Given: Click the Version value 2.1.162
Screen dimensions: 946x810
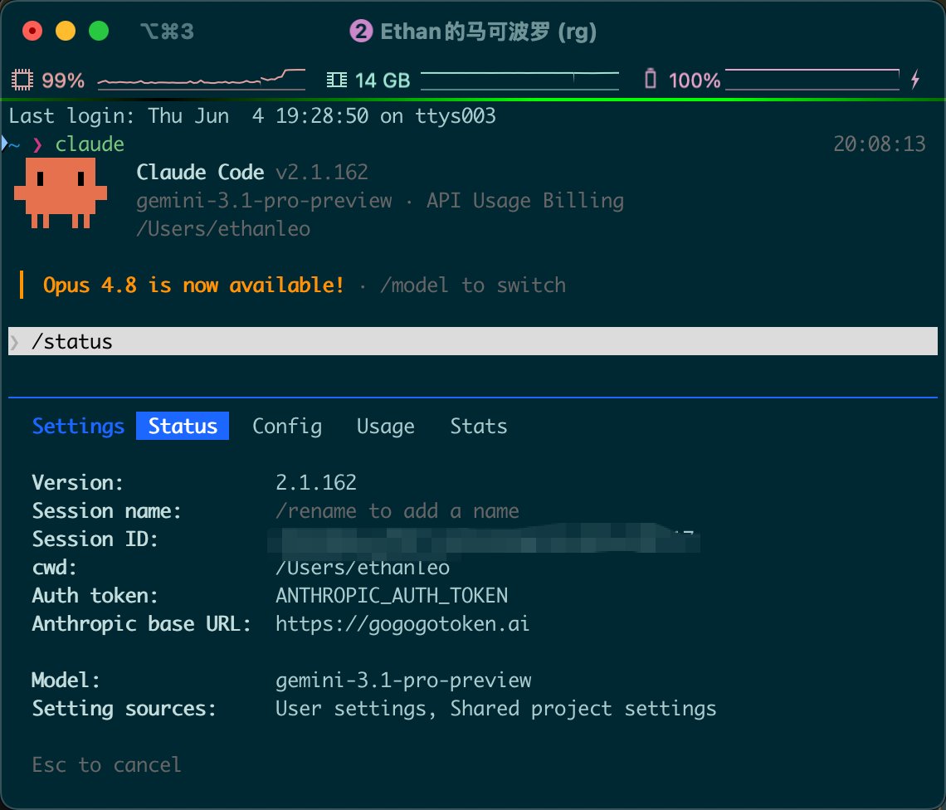Looking at the screenshot, I should point(315,482).
